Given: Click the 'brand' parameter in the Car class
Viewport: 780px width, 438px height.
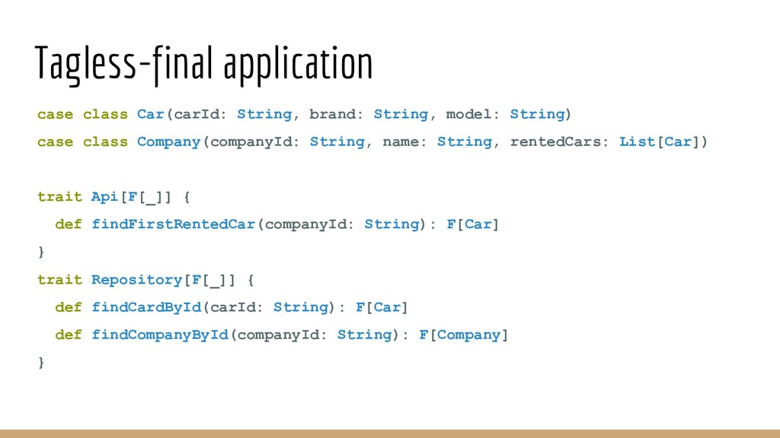Looking at the screenshot, I should tap(332, 114).
